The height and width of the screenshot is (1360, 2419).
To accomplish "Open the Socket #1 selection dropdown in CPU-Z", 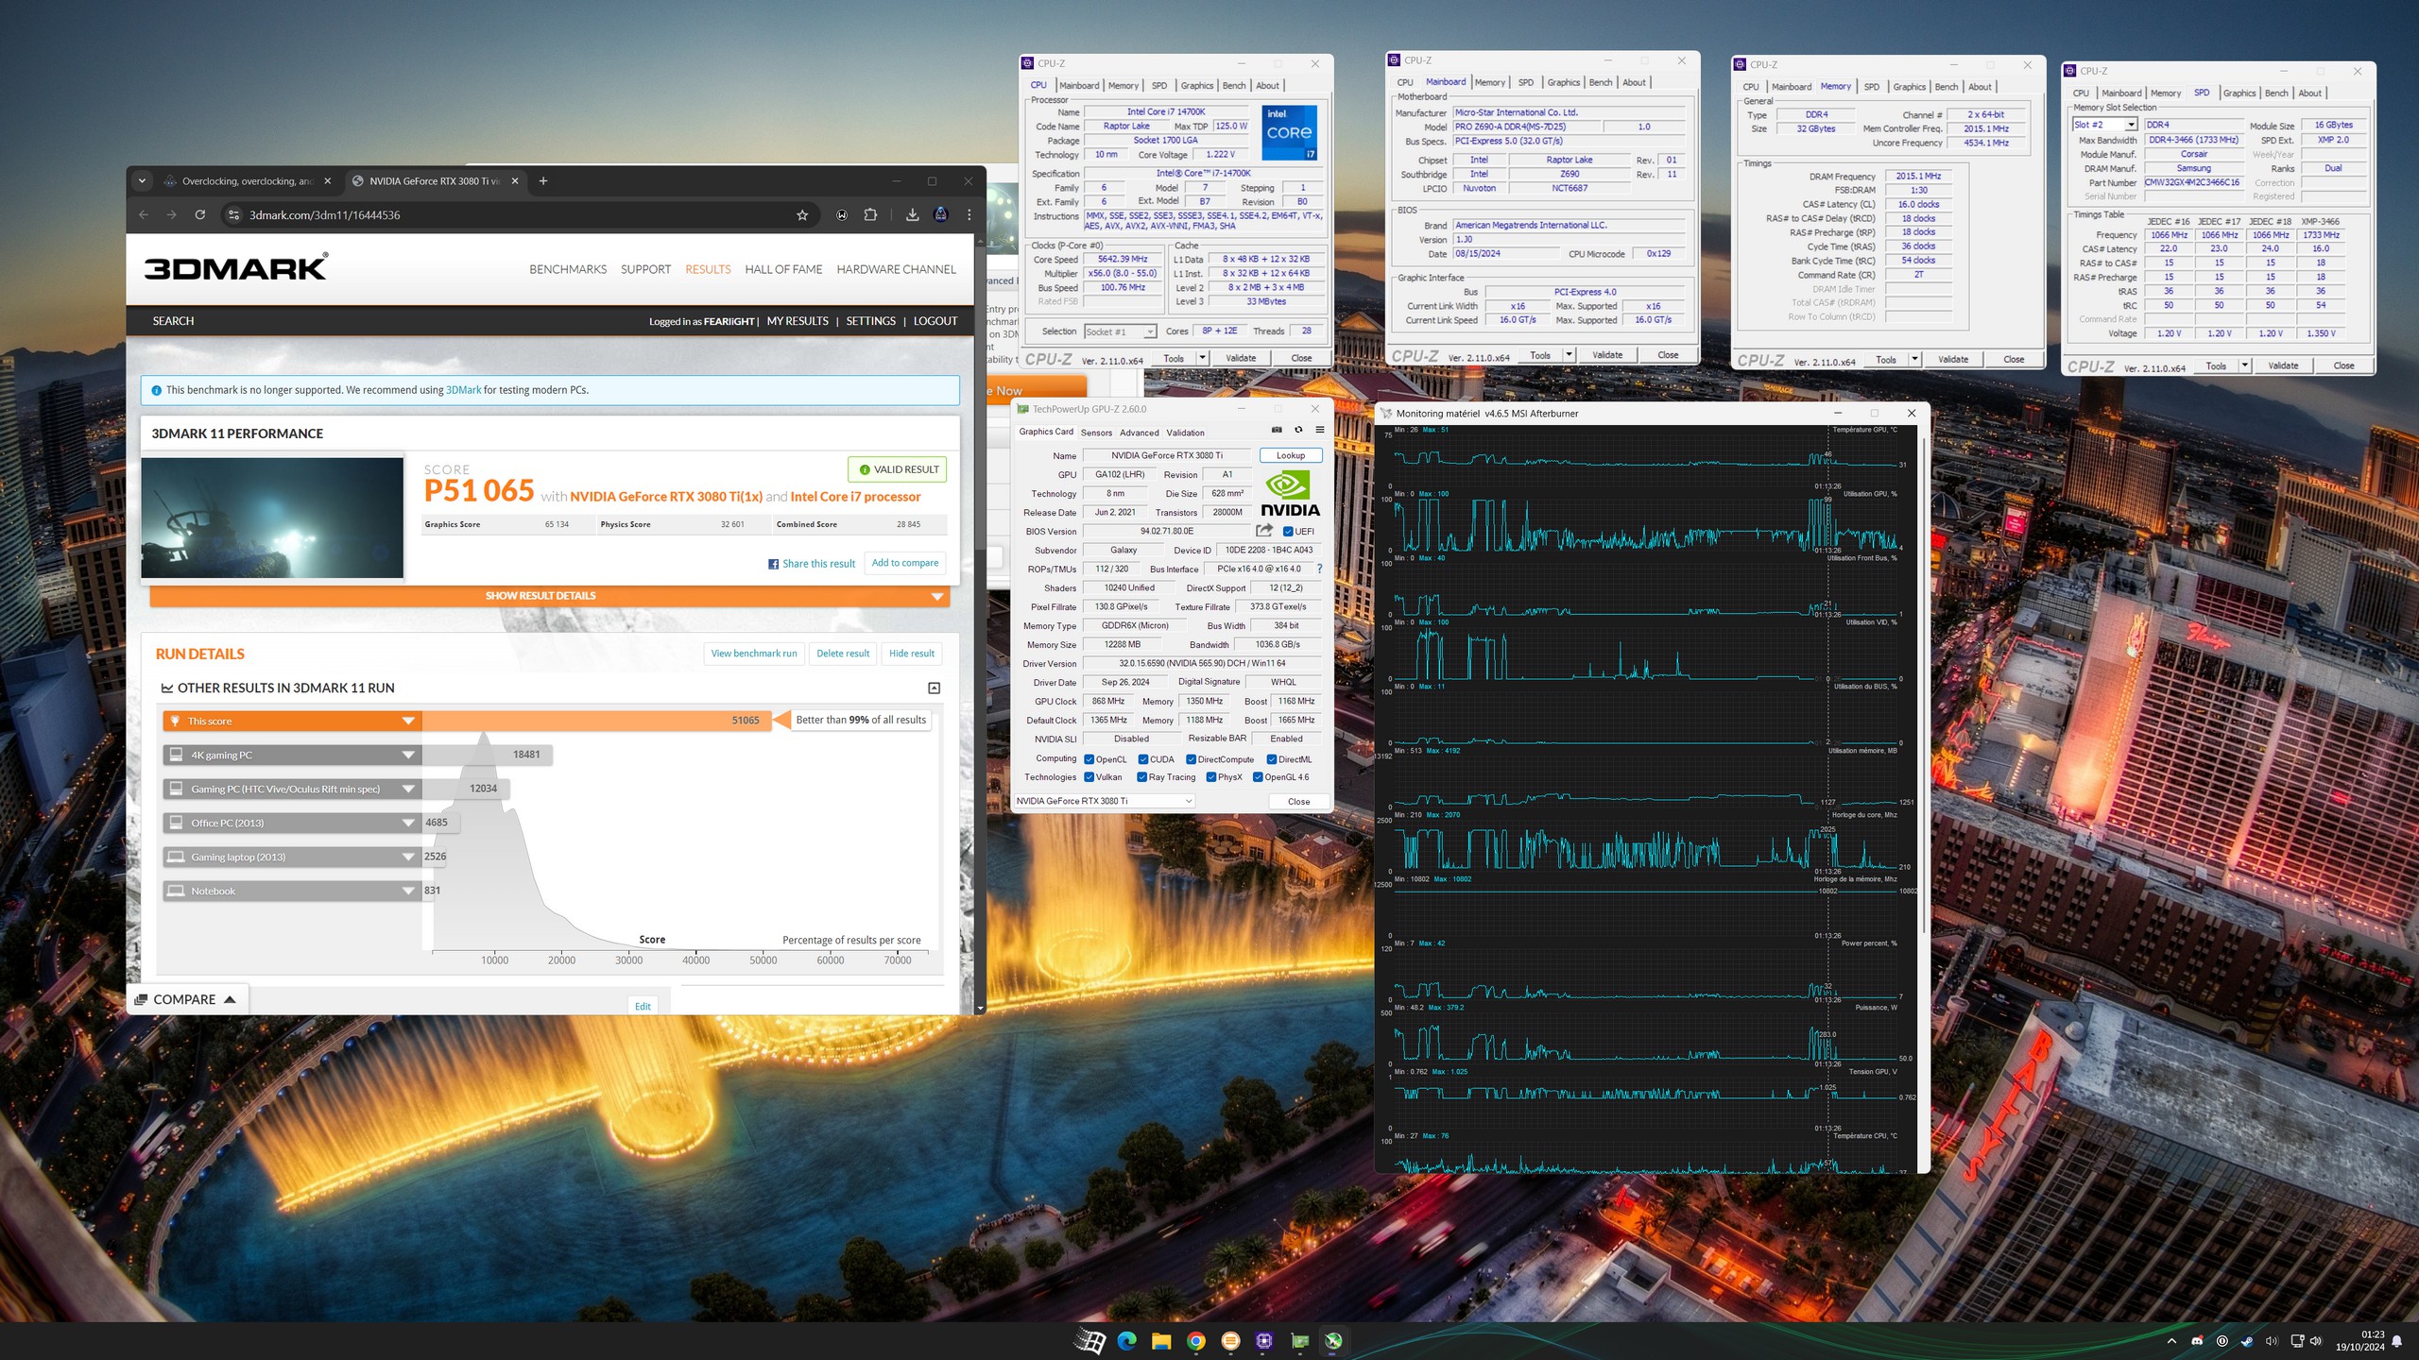I will point(1120,331).
